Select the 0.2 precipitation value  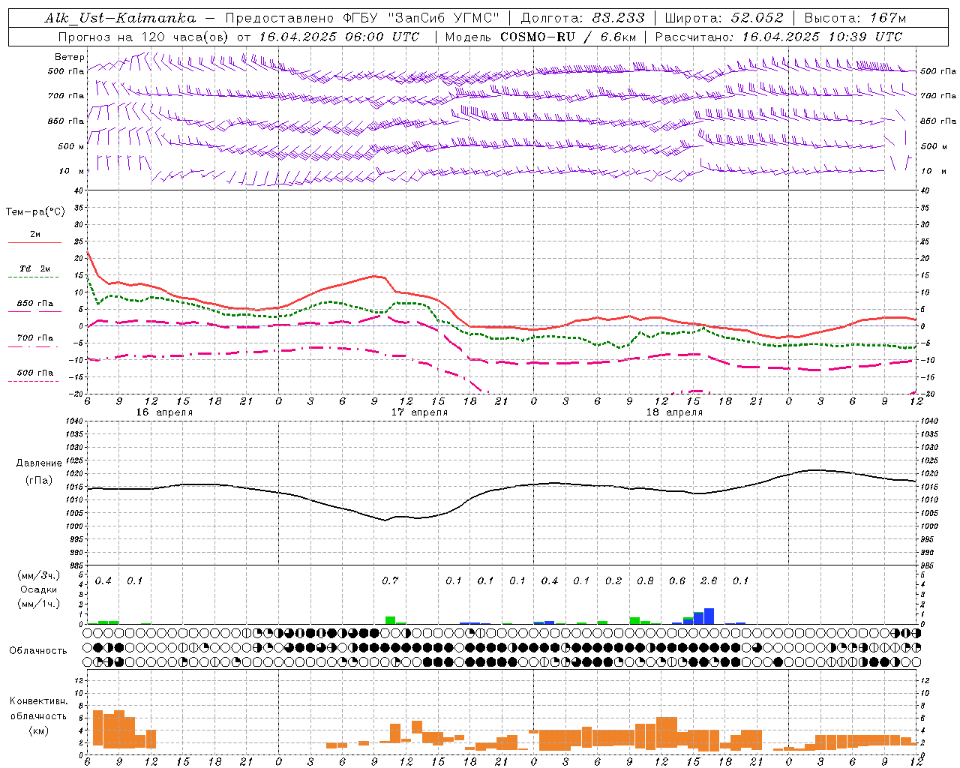coord(613,581)
